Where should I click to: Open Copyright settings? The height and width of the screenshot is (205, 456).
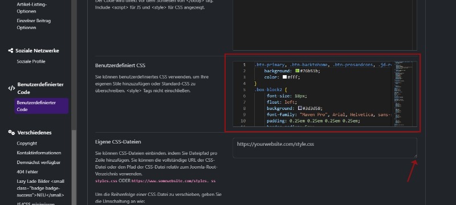point(27,143)
